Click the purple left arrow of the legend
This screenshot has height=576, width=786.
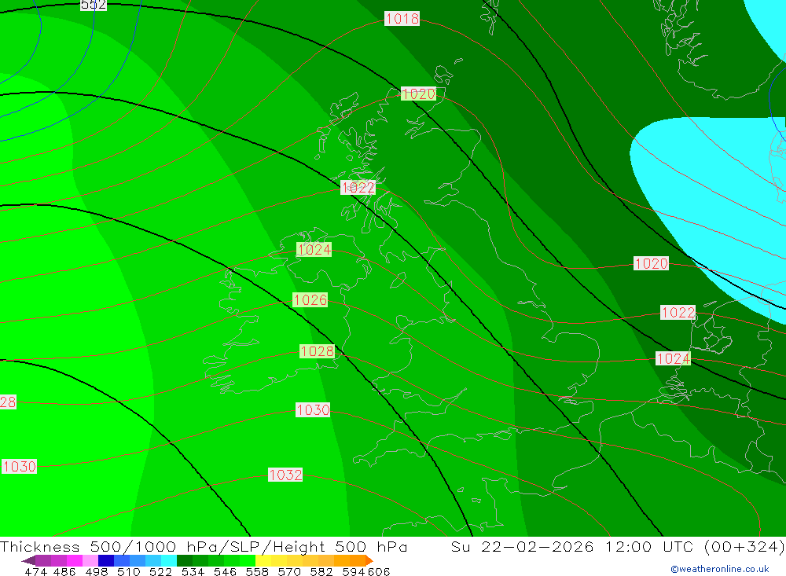point(28,560)
